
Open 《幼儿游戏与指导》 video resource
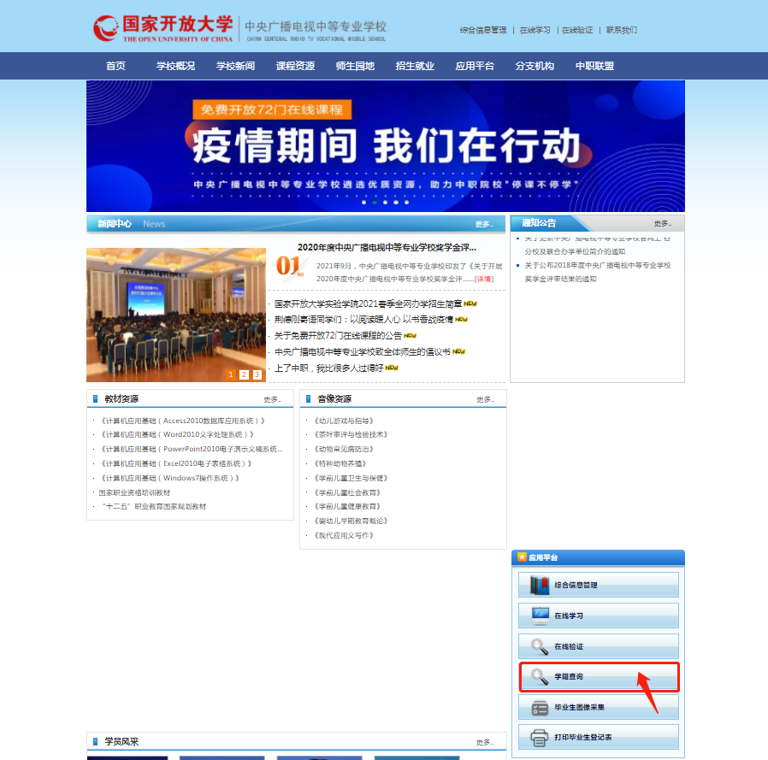(x=343, y=421)
